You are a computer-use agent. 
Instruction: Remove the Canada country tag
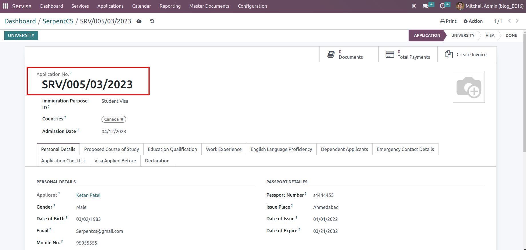point(122,119)
